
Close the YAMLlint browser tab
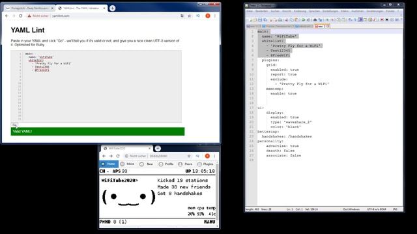(x=104, y=8)
